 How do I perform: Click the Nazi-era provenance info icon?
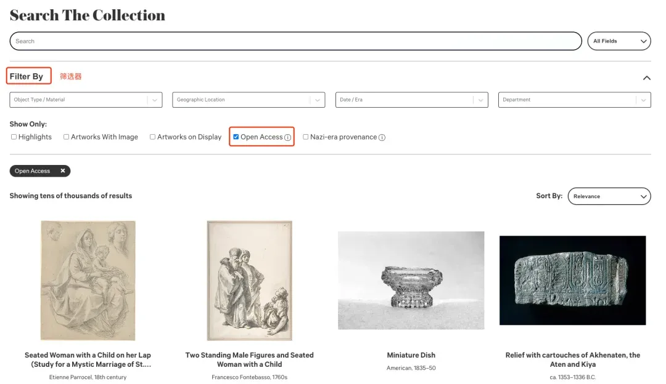pos(382,137)
